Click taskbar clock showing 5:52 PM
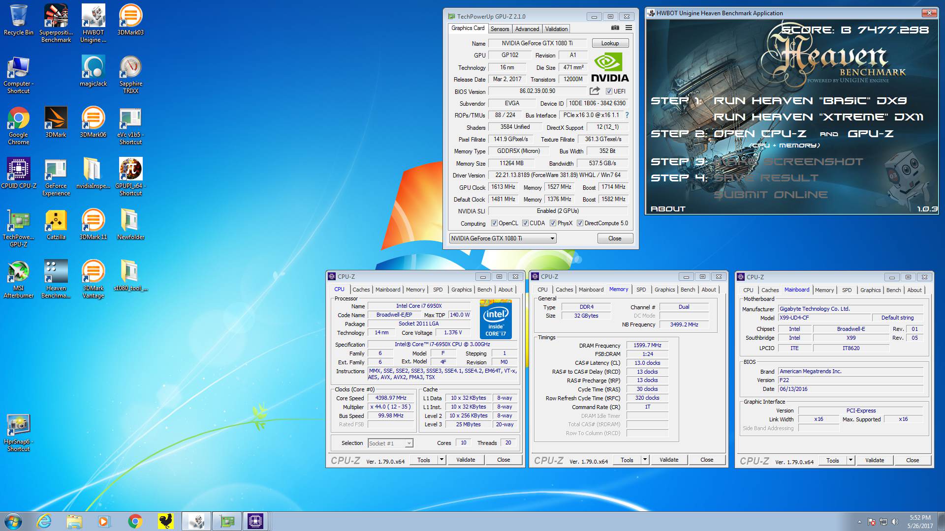945x531 pixels. point(920,522)
